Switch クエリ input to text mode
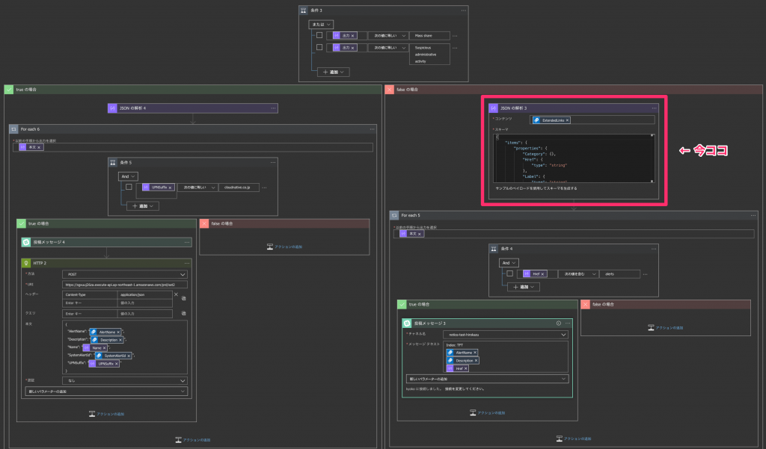The height and width of the screenshot is (449, 766). [184, 313]
